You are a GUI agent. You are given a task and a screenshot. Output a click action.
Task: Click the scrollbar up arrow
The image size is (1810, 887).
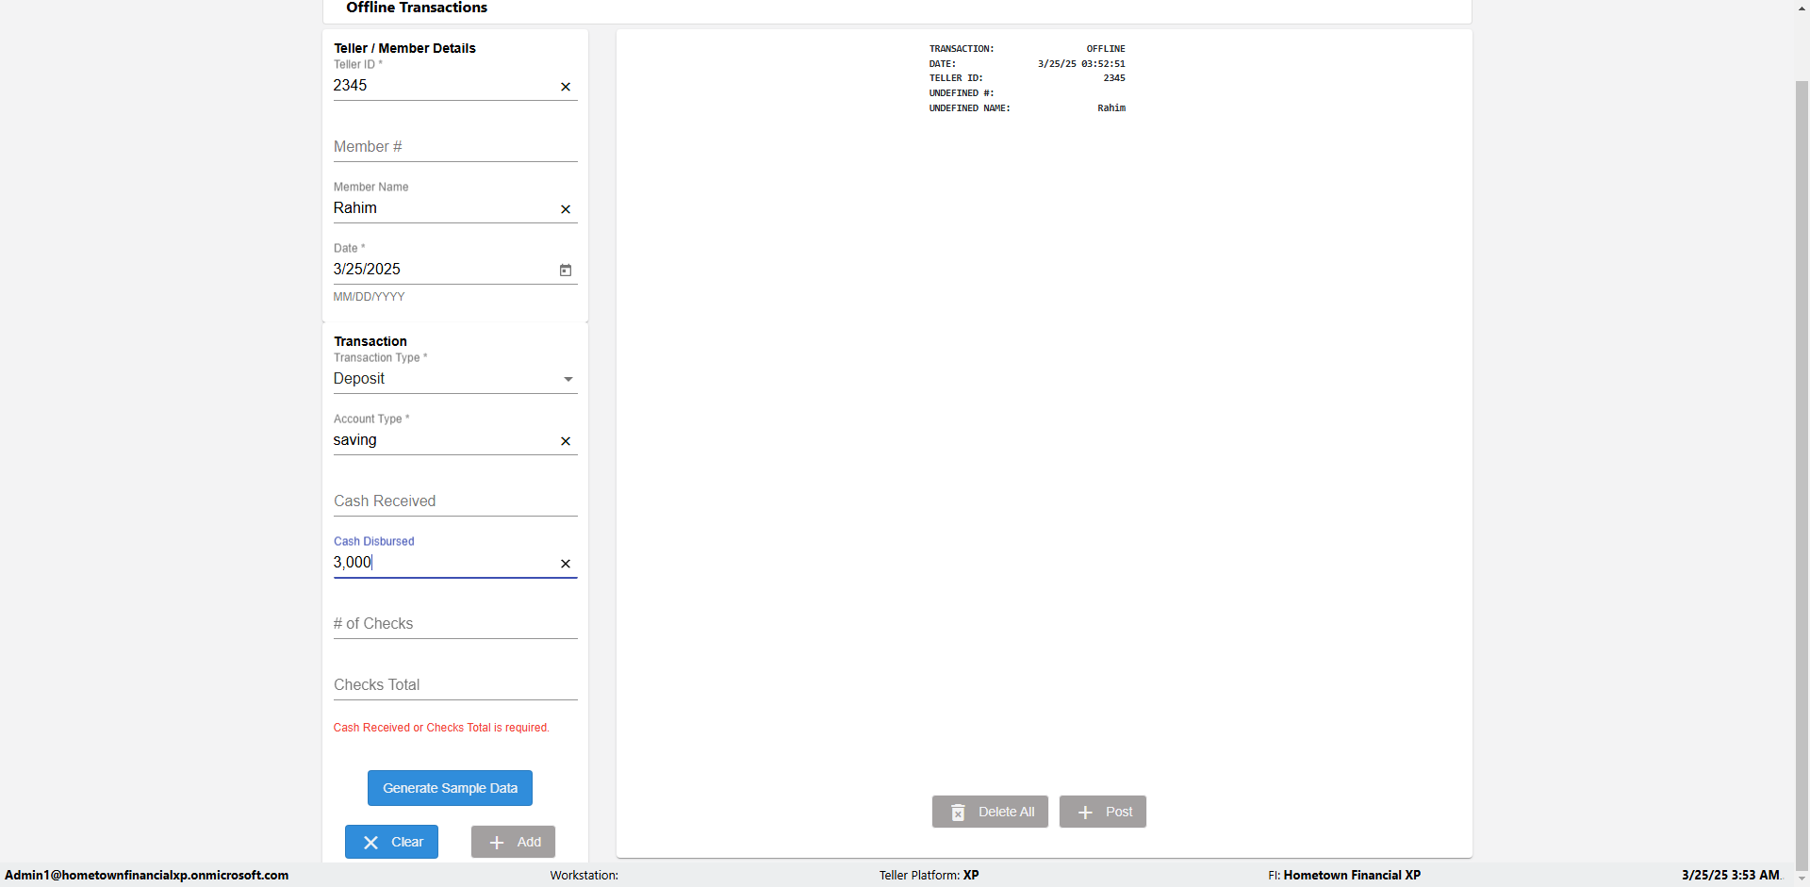pyautogui.click(x=1802, y=8)
